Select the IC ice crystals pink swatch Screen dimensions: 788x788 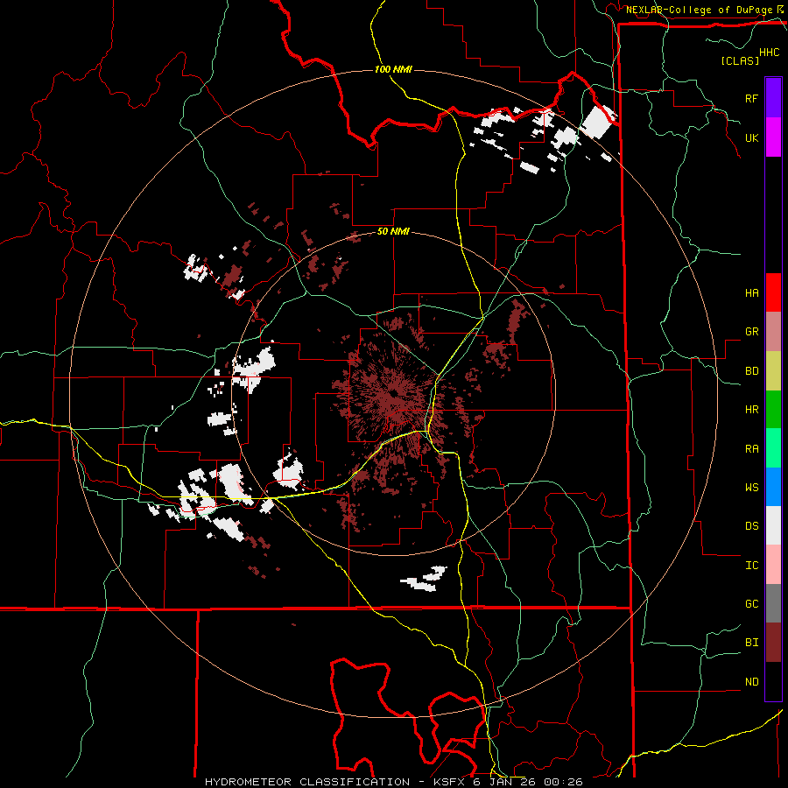[773, 565]
